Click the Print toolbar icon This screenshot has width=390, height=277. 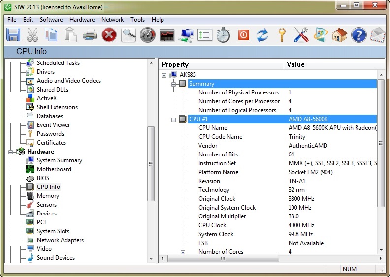click(x=90, y=35)
